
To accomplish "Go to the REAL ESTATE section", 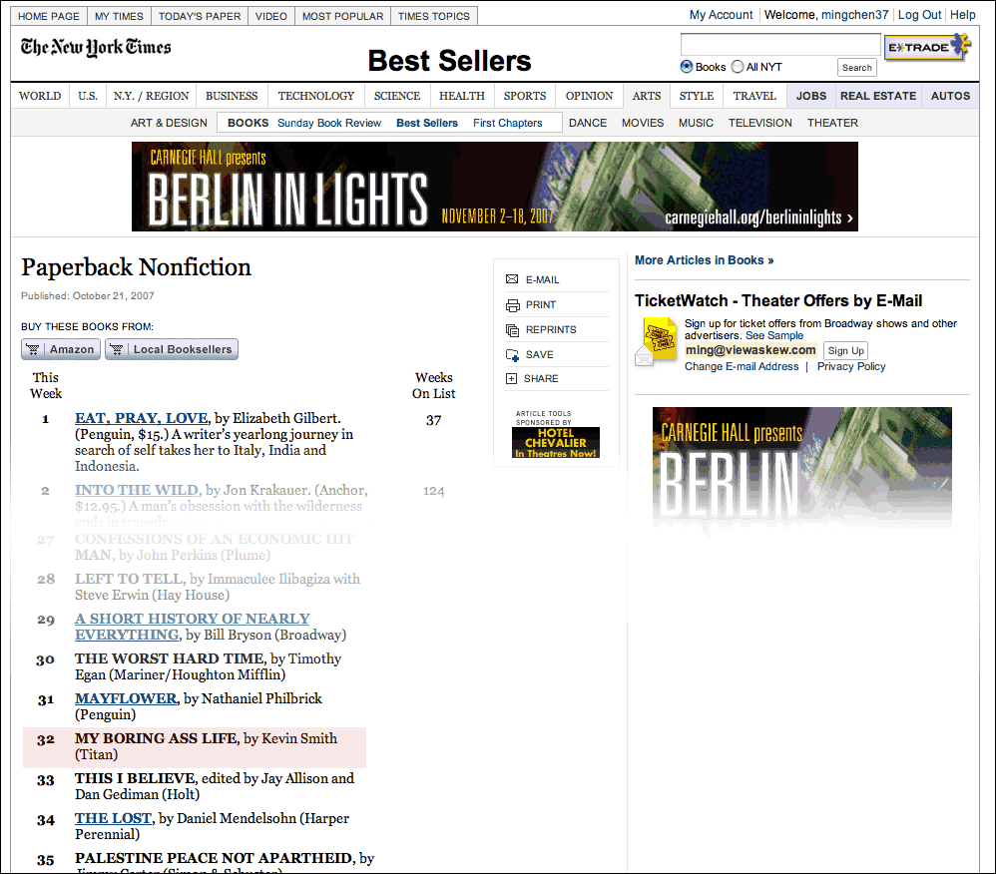I will tap(878, 96).
